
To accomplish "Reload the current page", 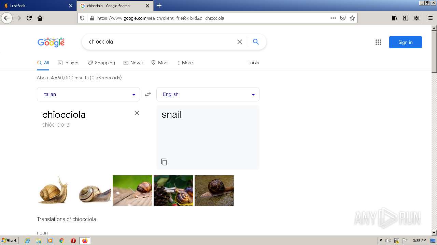I will 29,18.
